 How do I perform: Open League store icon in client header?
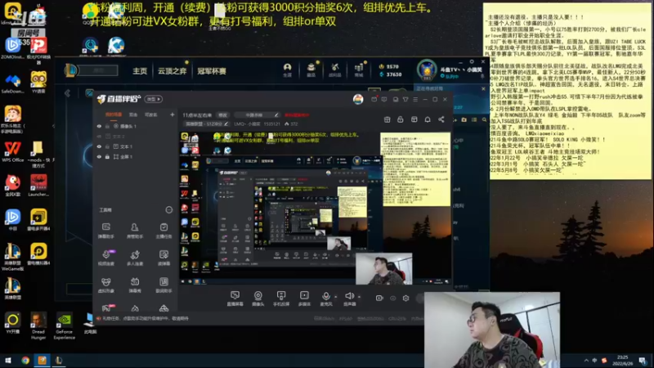coord(359,70)
